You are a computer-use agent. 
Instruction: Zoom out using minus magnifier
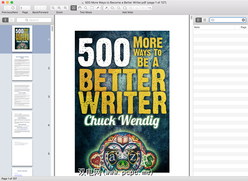(53, 8)
